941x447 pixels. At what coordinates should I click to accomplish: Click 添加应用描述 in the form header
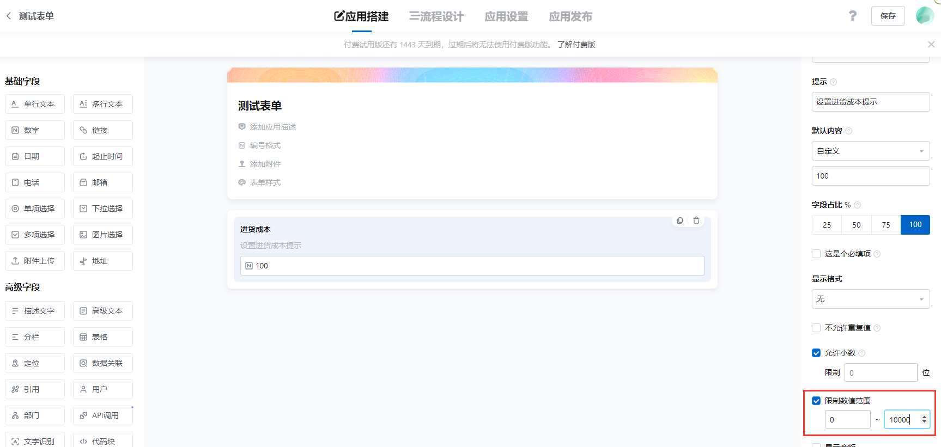click(267, 127)
